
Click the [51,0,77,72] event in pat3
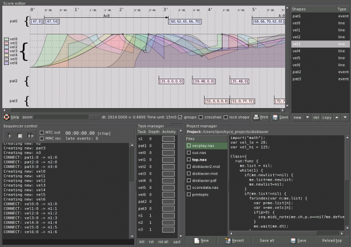click(243, 101)
